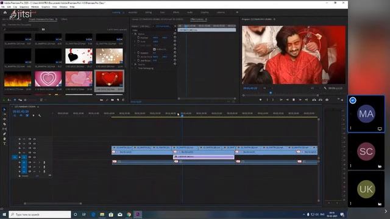Toggle V1 track lock
Viewport: 390px width, 219px height.
click(19, 157)
